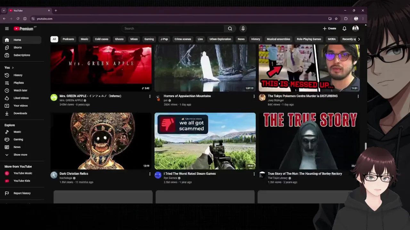Open I Tried The Worst Rated Steam Games title
The width and height of the screenshot is (410, 230).
point(190,174)
